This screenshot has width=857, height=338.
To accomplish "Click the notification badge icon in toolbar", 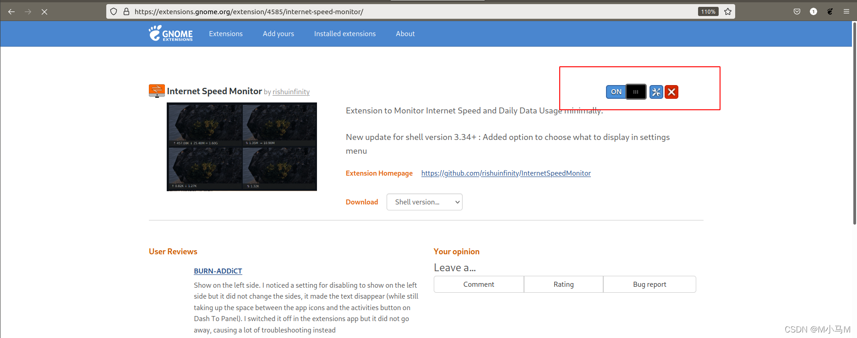I will (813, 11).
